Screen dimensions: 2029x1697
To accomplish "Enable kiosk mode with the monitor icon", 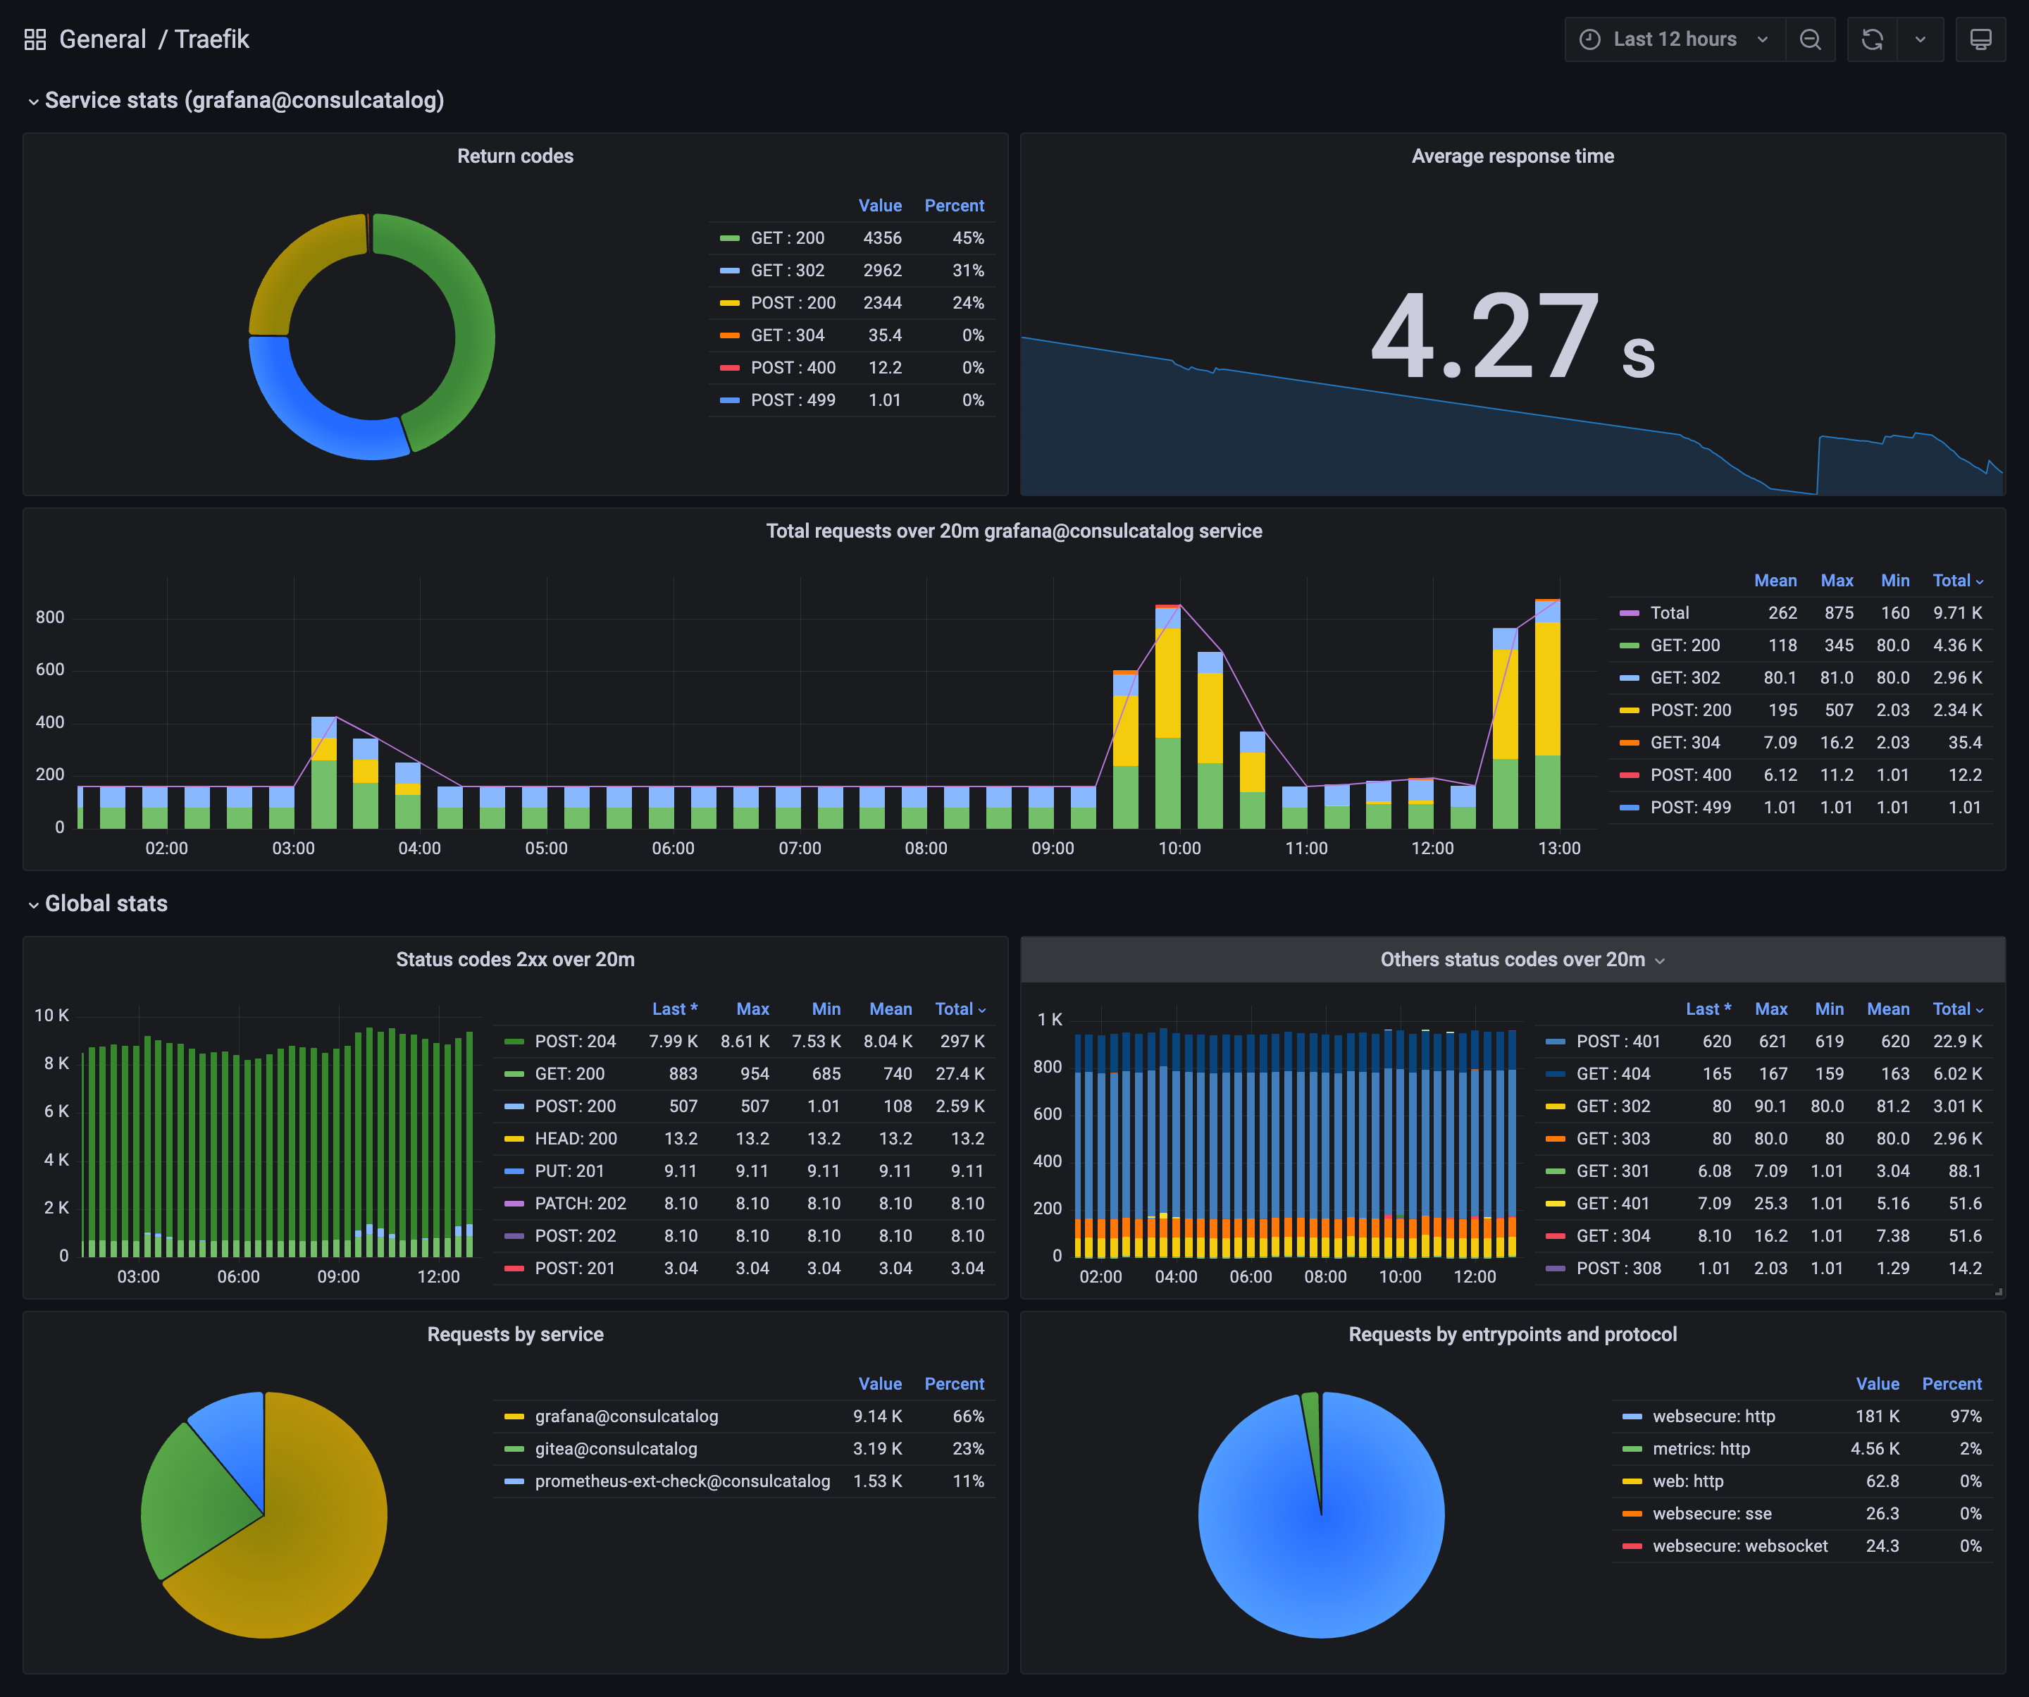I will (x=1980, y=39).
